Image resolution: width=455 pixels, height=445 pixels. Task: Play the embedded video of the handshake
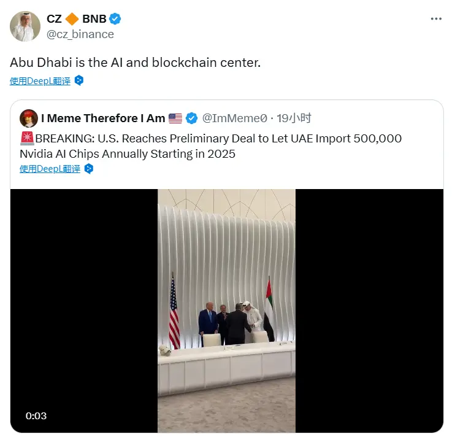coord(227,311)
